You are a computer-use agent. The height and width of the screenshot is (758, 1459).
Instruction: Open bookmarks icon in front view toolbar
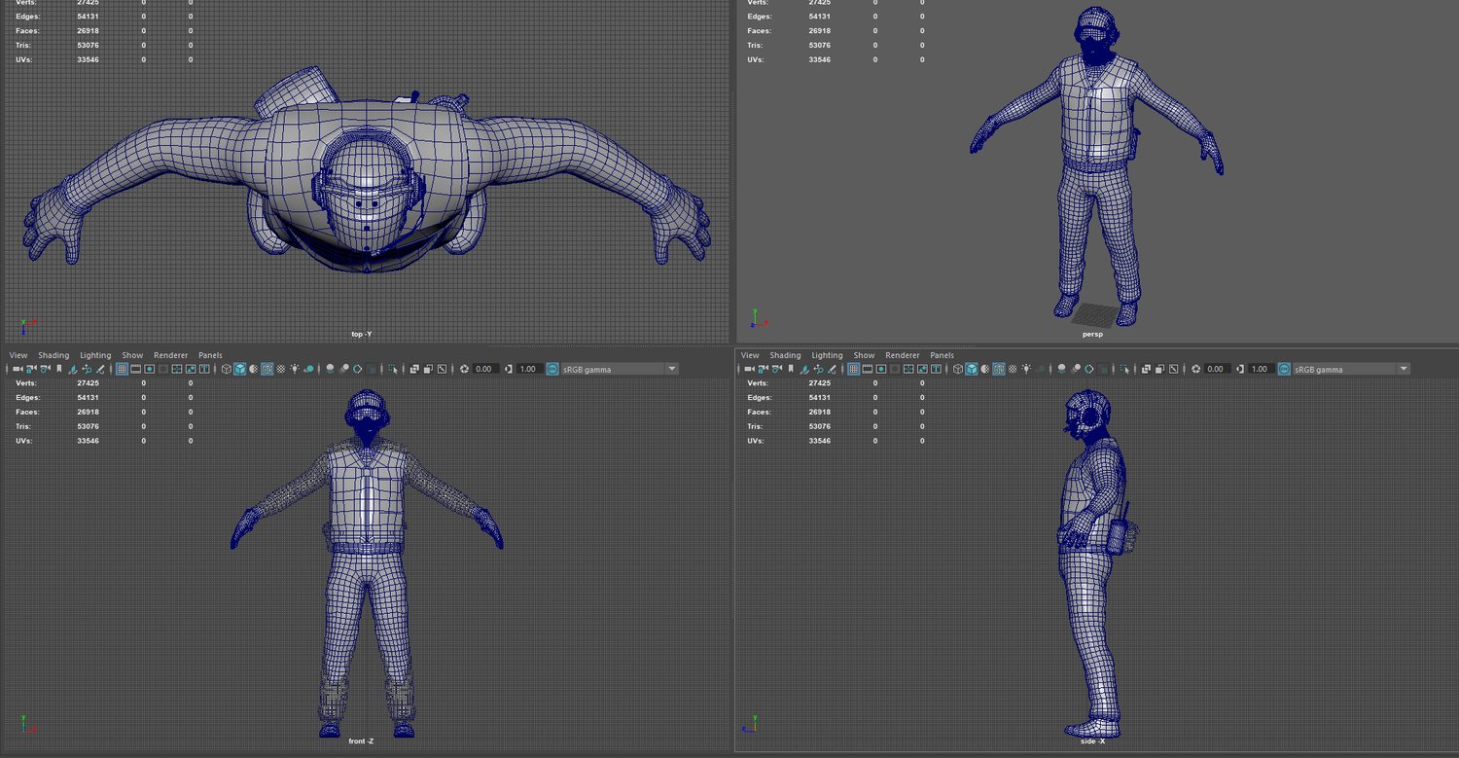[59, 370]
